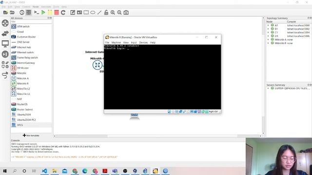Expand A1 node in Topology Summary

(268, 25)
